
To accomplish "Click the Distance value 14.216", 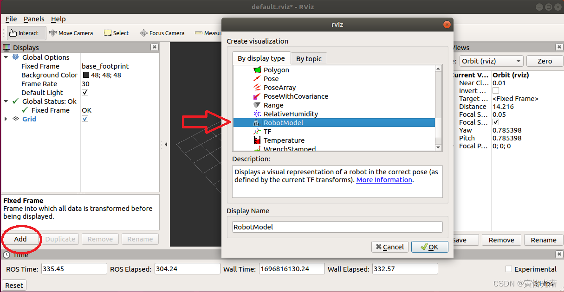I will [x=503, y=107].
